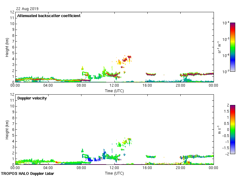
Task: Click the backscatter coefficient color bar
Action: click(233, 47)
